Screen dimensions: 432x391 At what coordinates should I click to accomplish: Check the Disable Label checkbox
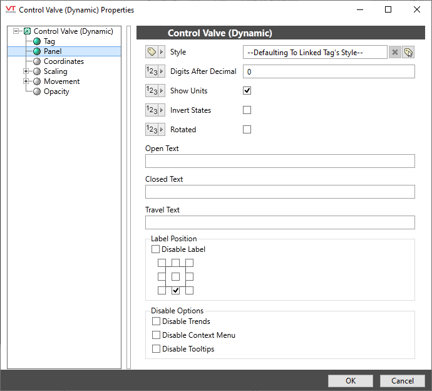click(x=155, y=249)
